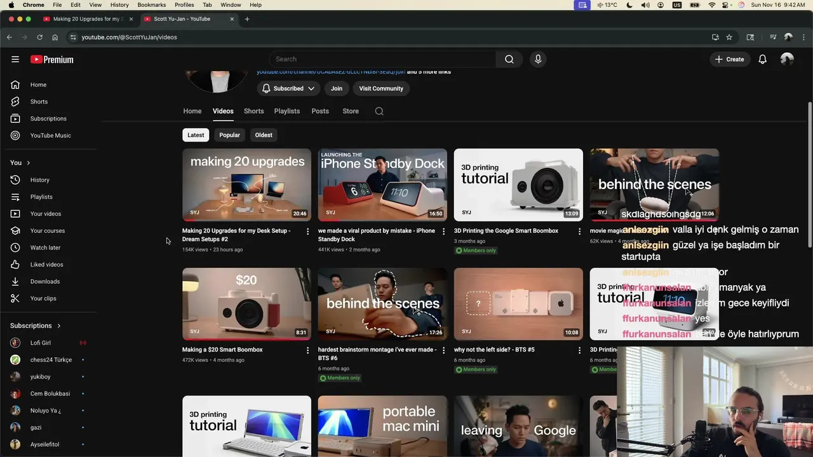Open the Bookmarks menu in menu bar
Viewport: 813px width, 457px height.
click(x=152, y=5)
